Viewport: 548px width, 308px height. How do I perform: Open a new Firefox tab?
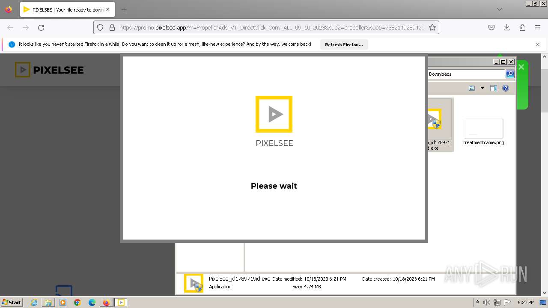point(124,9)
